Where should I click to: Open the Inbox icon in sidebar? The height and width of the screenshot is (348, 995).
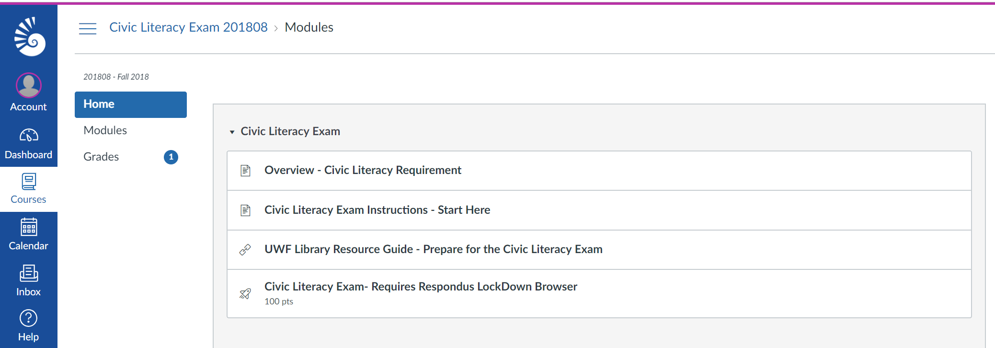29,273
